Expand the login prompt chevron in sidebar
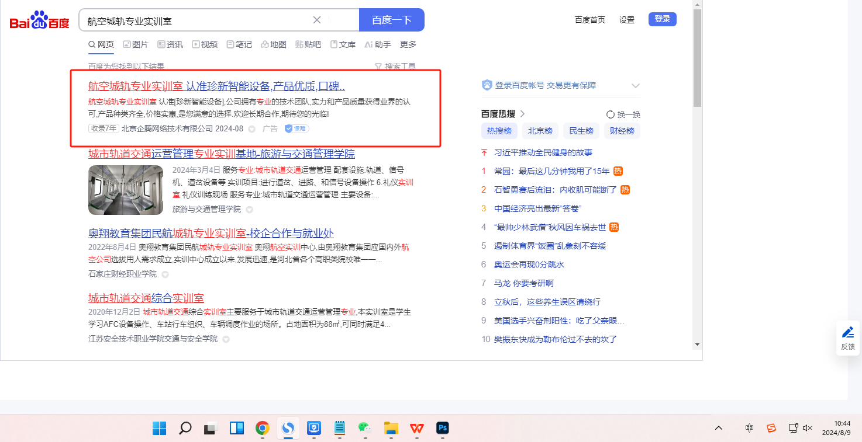This screenshot has height=442, width=862. 636,86
